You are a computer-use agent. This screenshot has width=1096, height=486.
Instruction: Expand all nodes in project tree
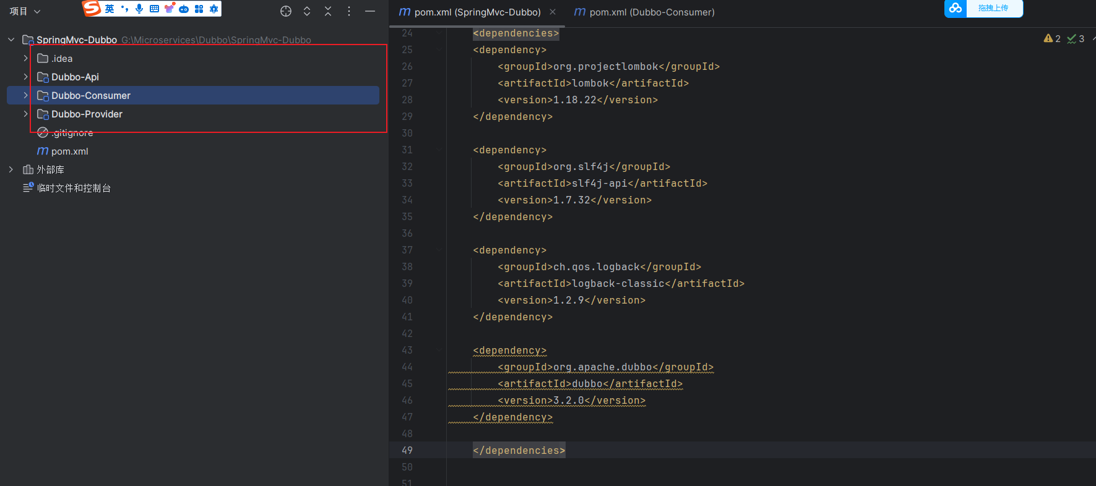pos(307,11)
